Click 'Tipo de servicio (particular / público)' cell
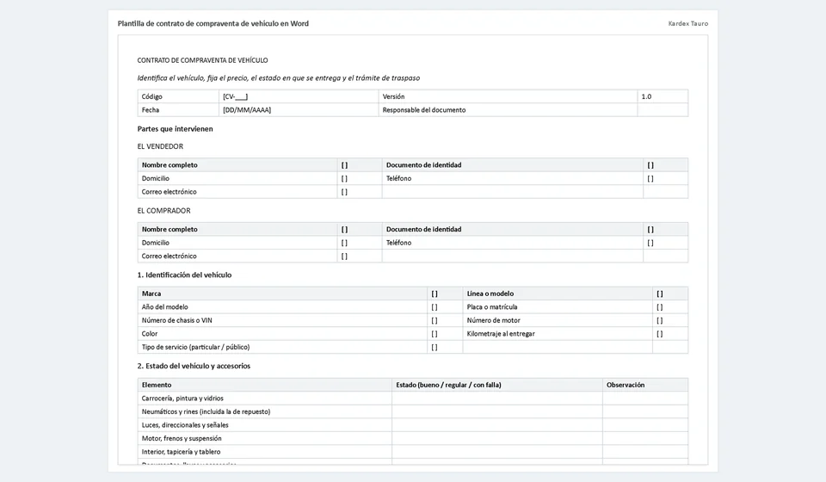The height and width of the screenshot is (482, 826). pyautogui.click(x=282, y=347)
